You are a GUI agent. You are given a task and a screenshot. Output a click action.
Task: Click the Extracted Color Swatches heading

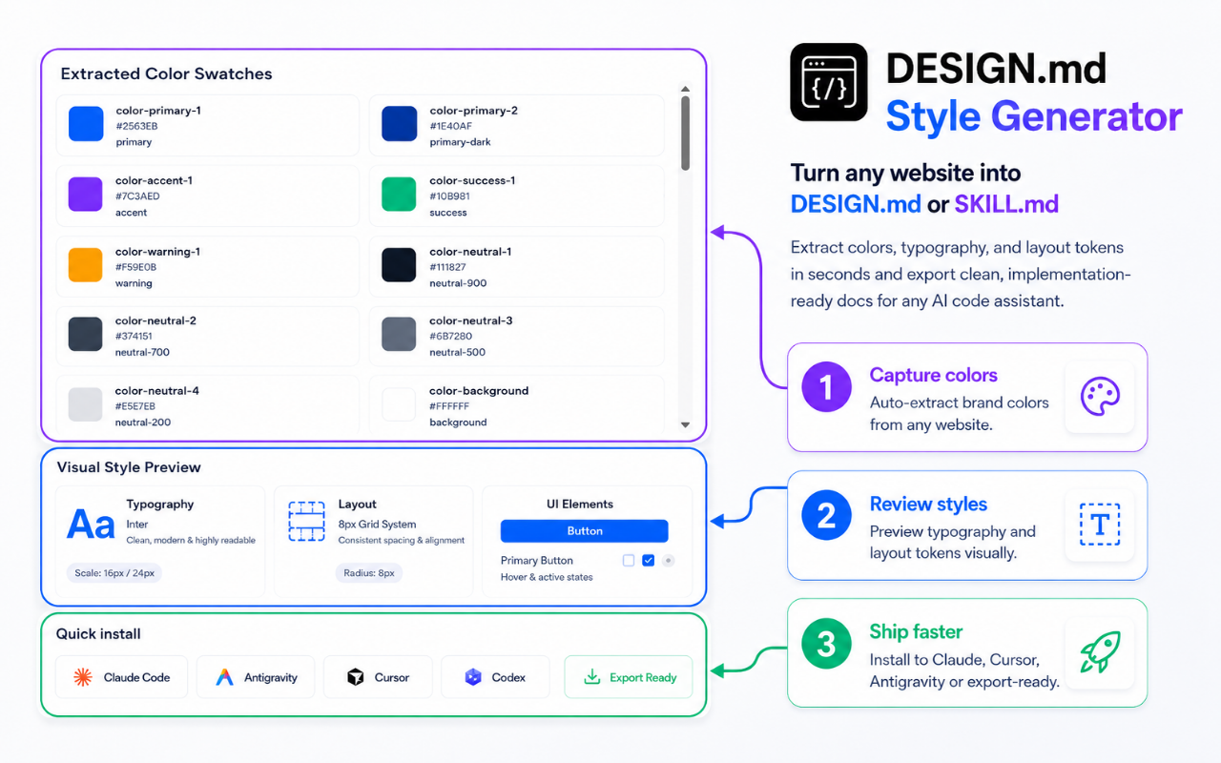(x=166, y=73)
